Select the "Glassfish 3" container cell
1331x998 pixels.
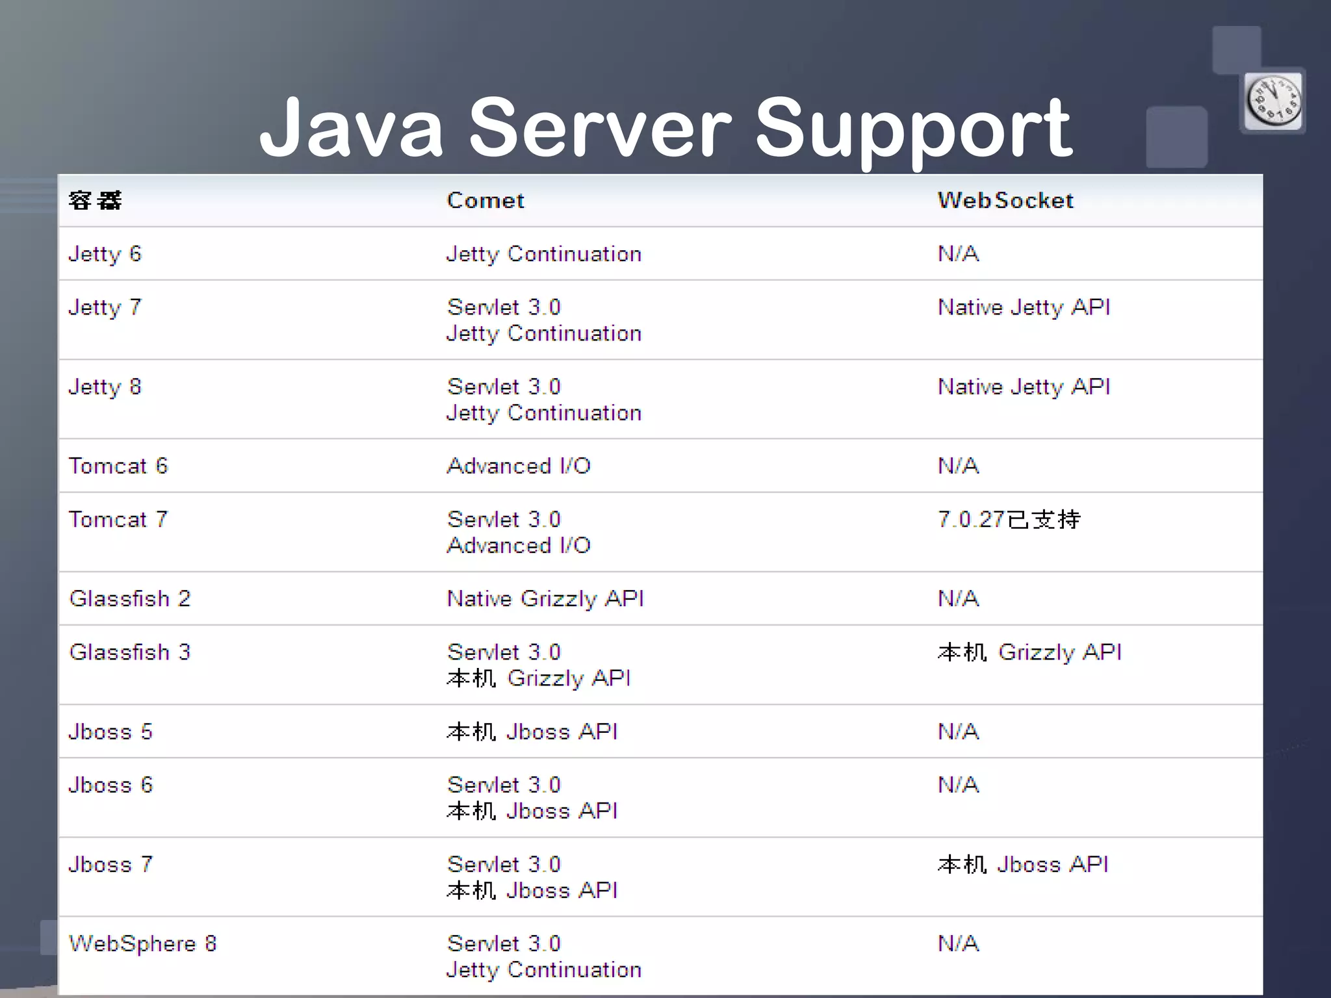click(130, 652)
